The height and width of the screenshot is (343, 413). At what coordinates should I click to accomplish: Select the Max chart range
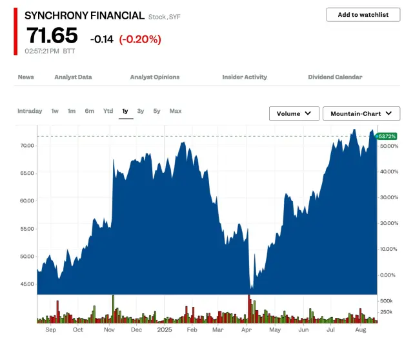pyautogui.click(x=176, y=111)
